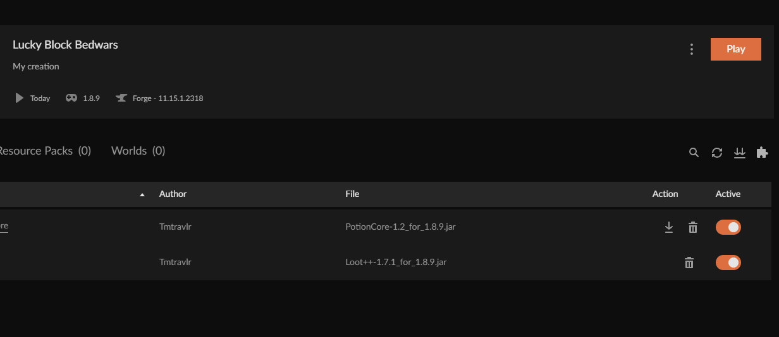Click the gamepad icon next to 1.8.9
Screen dimensions: 779x337
pyautogui.click(x=72, y=98)
